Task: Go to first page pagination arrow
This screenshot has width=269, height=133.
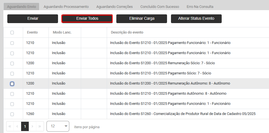Action: (10, 127)
